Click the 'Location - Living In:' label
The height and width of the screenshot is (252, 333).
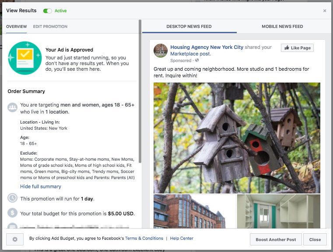40,122
